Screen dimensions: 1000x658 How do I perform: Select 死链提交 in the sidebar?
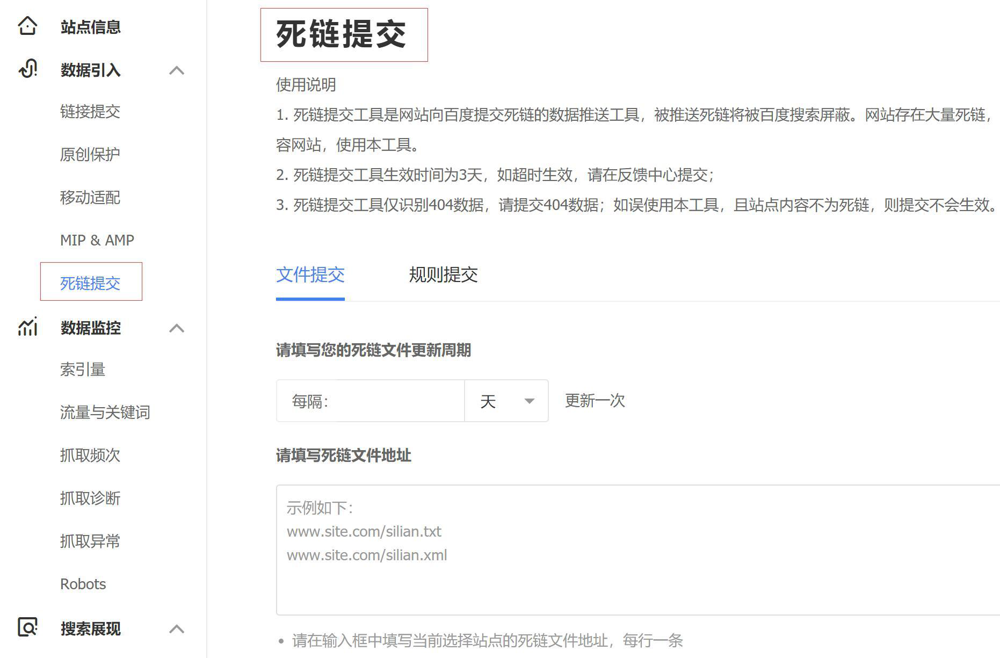pyautogui.click(x=90, y=283)
